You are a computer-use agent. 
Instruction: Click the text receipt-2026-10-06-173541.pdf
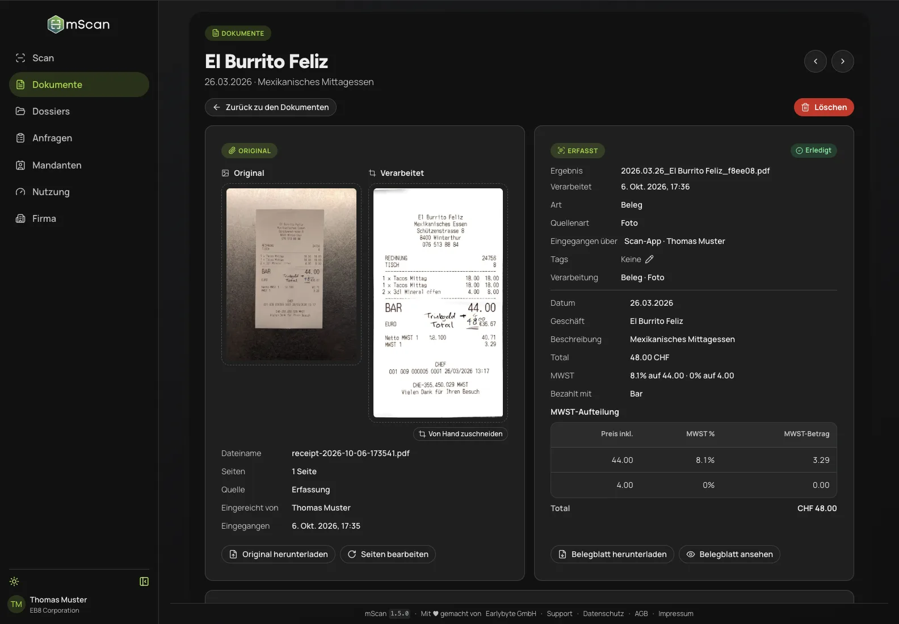351,453
